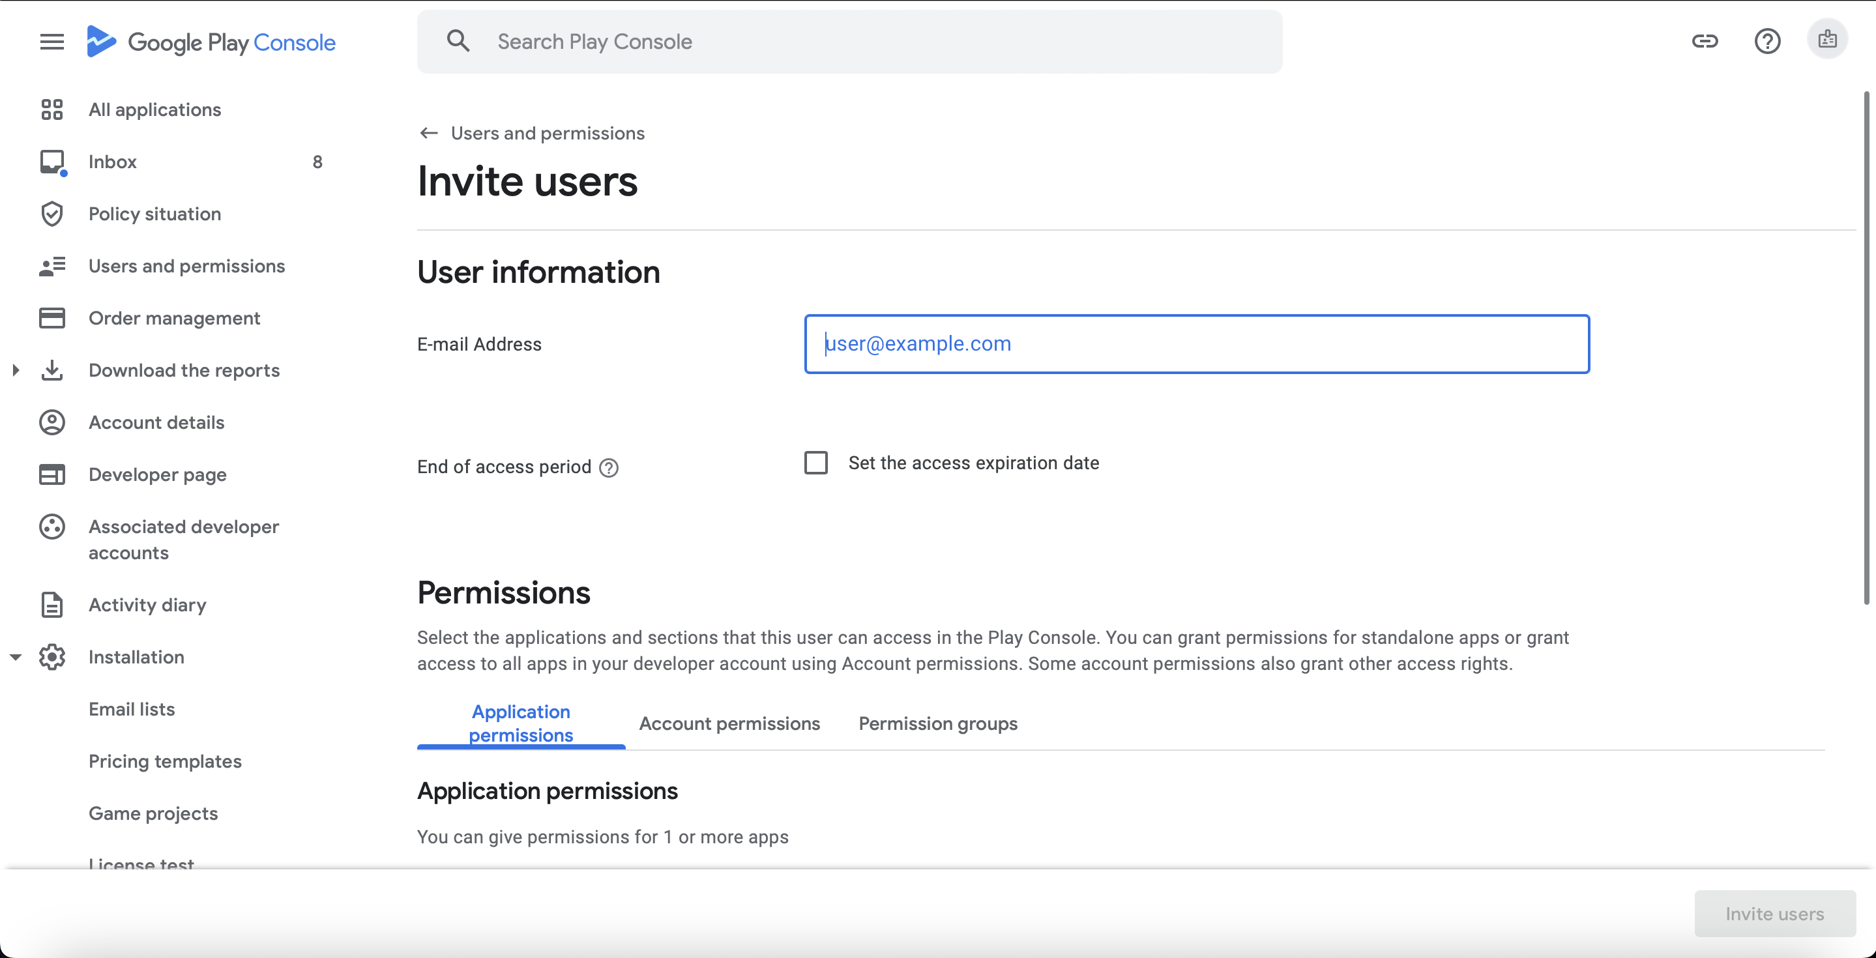Click the E-mail Address input field
The width and height of the screenshot is (1876, 958).
1196,344
